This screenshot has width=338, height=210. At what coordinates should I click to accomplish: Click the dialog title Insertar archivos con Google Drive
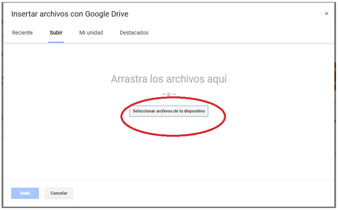70,14
